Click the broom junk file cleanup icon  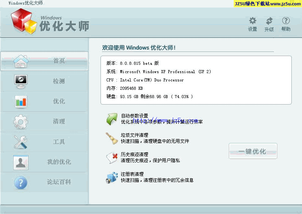[112, 138]
